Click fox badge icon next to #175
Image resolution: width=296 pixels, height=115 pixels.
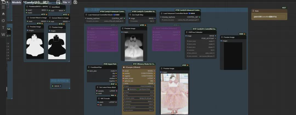pyautogui.click(x=69, y=14)
